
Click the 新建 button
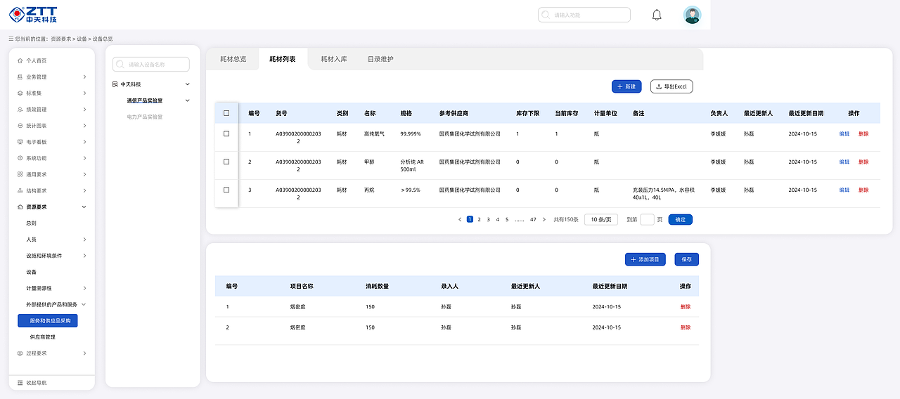click(627, 86)
